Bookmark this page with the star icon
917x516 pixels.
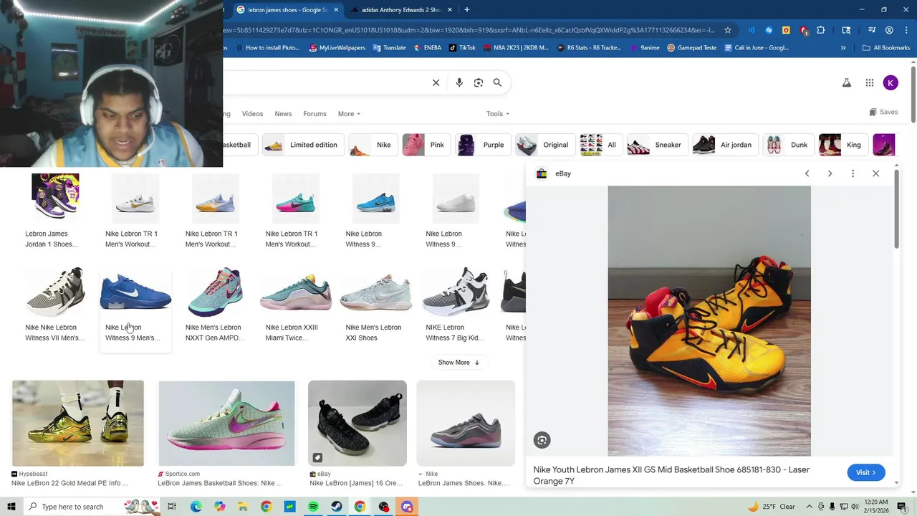(x=728, y=30)
